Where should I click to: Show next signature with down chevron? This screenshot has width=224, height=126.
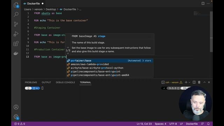(68, 53)
